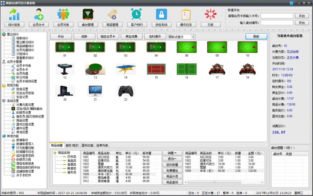
Task: Focus the 输入桌台编号 table number field
Action: click(277, 23)
